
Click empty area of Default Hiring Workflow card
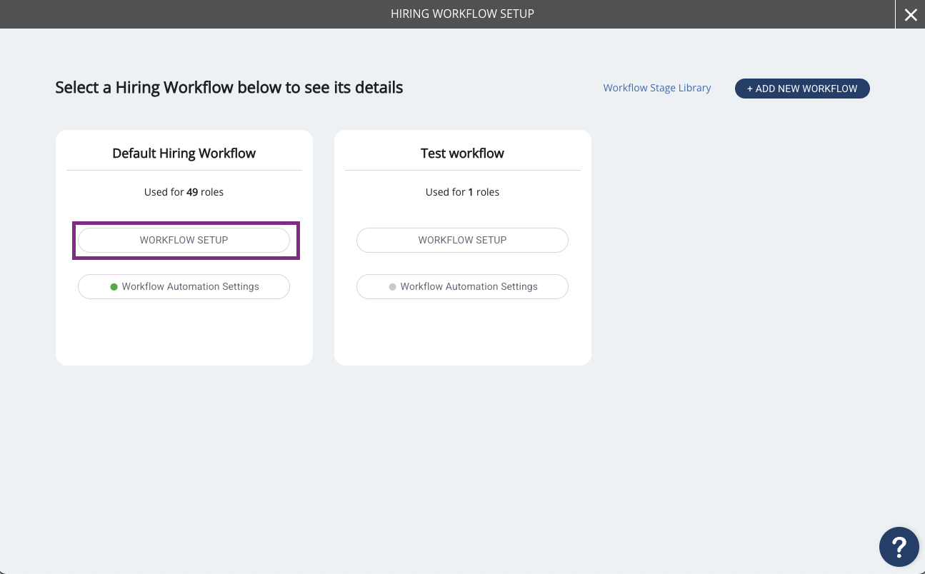(184, 332)
